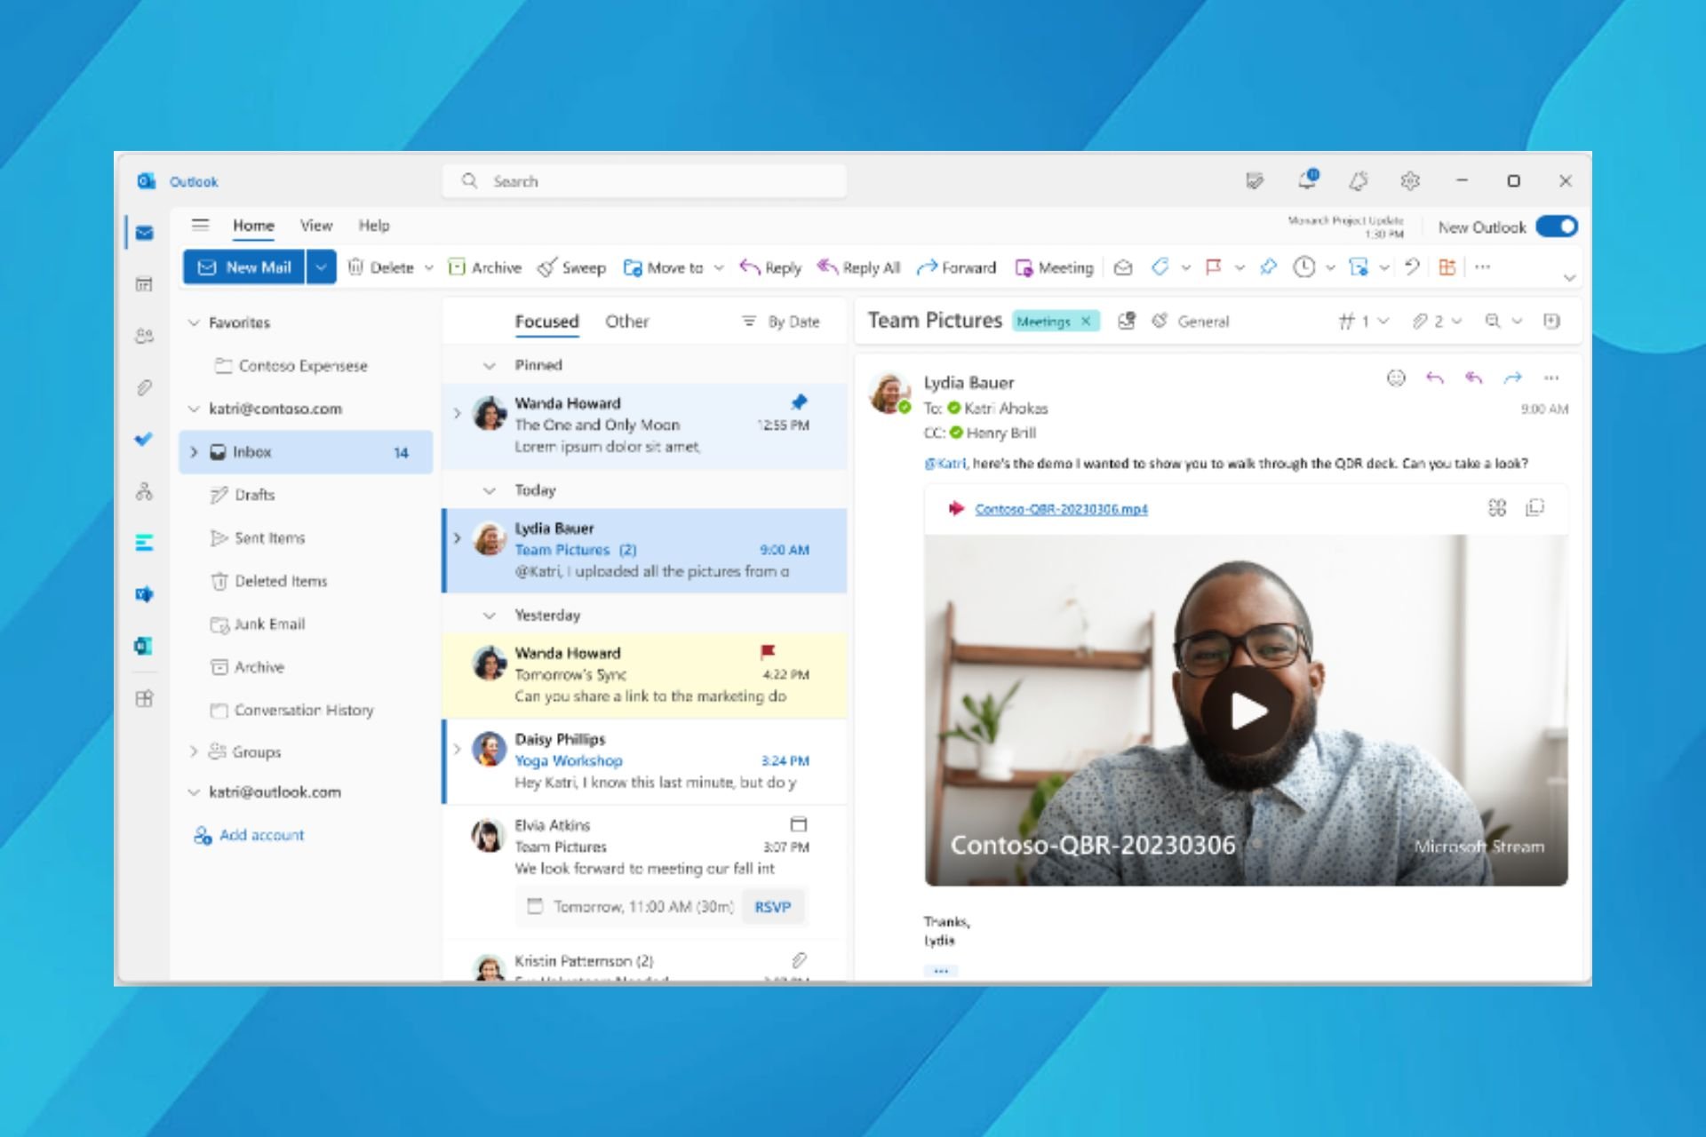Click Reply in the ribbon
This screenshot has width=1706, height=1137.
770,267
